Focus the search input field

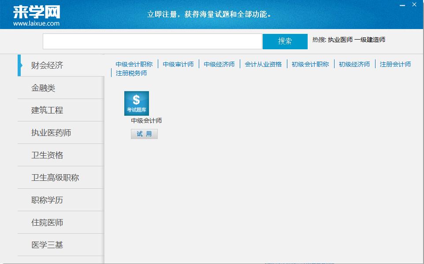coord(152,41)
